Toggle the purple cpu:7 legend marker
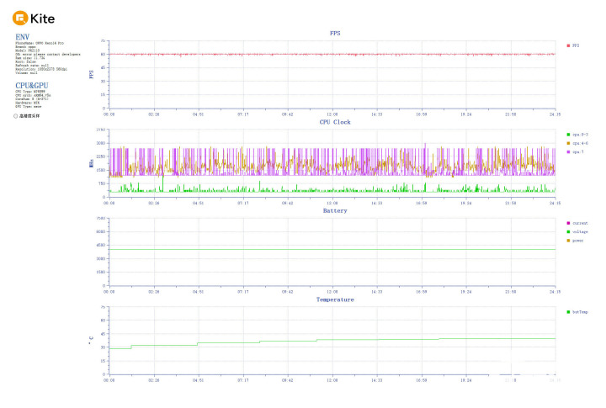606x408 pixels. [x=568, y=151]
